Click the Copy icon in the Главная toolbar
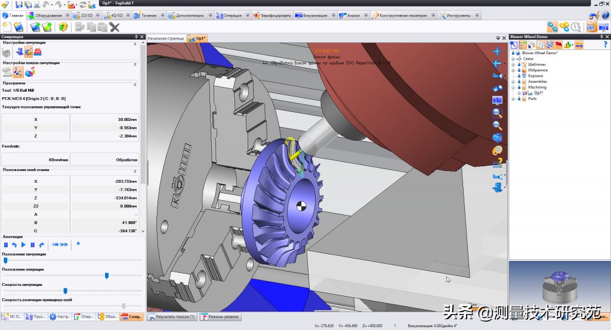The width and height of the screenshot is (611, 330). coord(91,27)
